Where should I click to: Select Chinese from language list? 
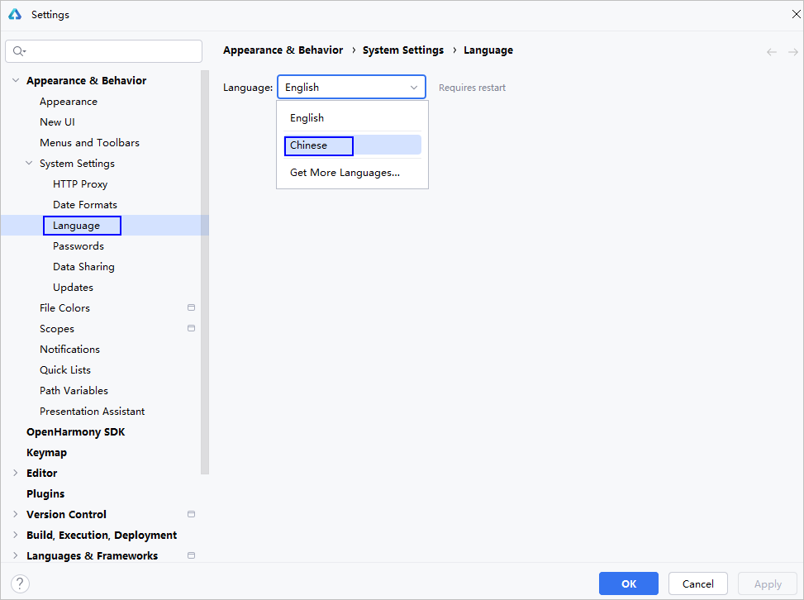(x=318, y=145)
